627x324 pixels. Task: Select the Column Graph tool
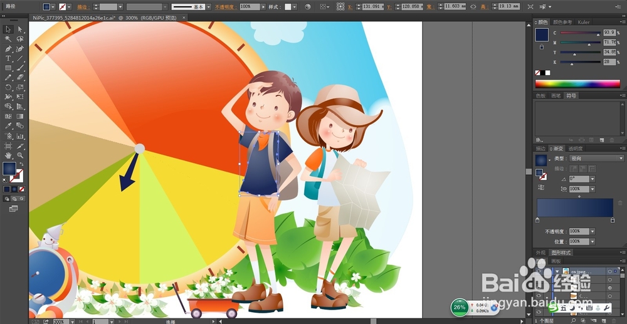20,136
